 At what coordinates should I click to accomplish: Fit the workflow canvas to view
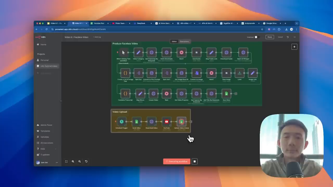66,161
